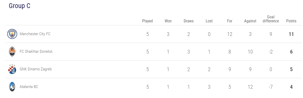Open the FC Shakhtar Donetsk team link
The width and height of the screenshot is (303, 98).
coord(36,52)
